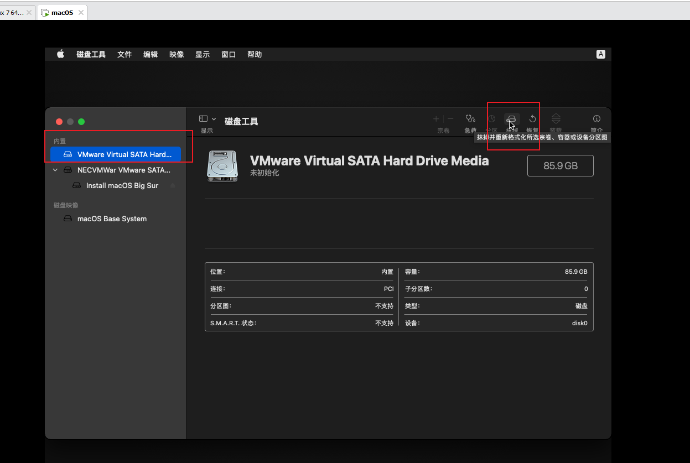Screen dimensions: 690x463
Task: Click the Apple menu icon
Action: 61,54
